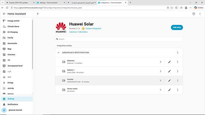This screenshot has height=115, width=205.
Task: Open Settings in sidebar
Action: 17,99
